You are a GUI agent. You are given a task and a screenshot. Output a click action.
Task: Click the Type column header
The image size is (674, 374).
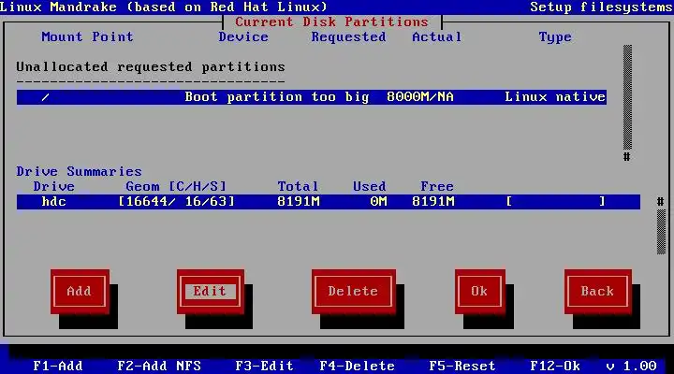pyautogui.click(x=555, y=37)
